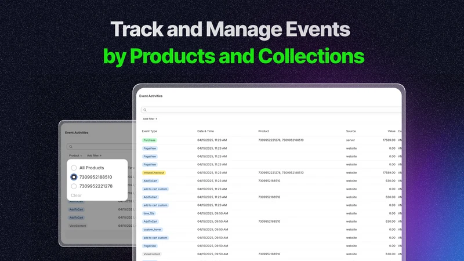
Task: Click the green Purchase event tag
Action: click(150, 140)
